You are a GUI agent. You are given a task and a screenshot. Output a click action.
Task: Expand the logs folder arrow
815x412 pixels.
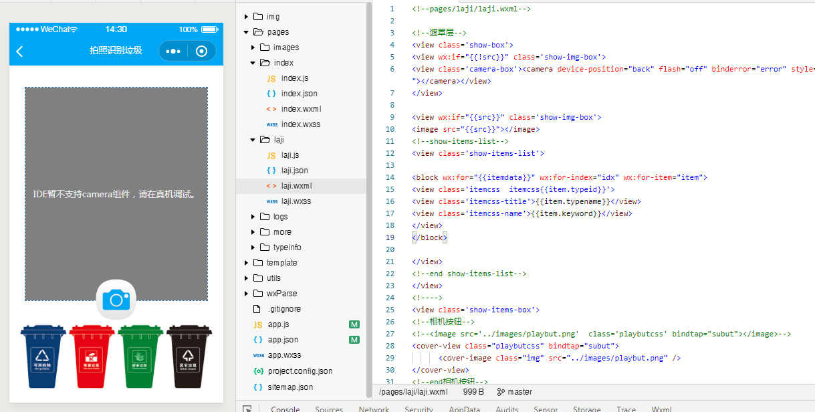(x=253, y=217)
